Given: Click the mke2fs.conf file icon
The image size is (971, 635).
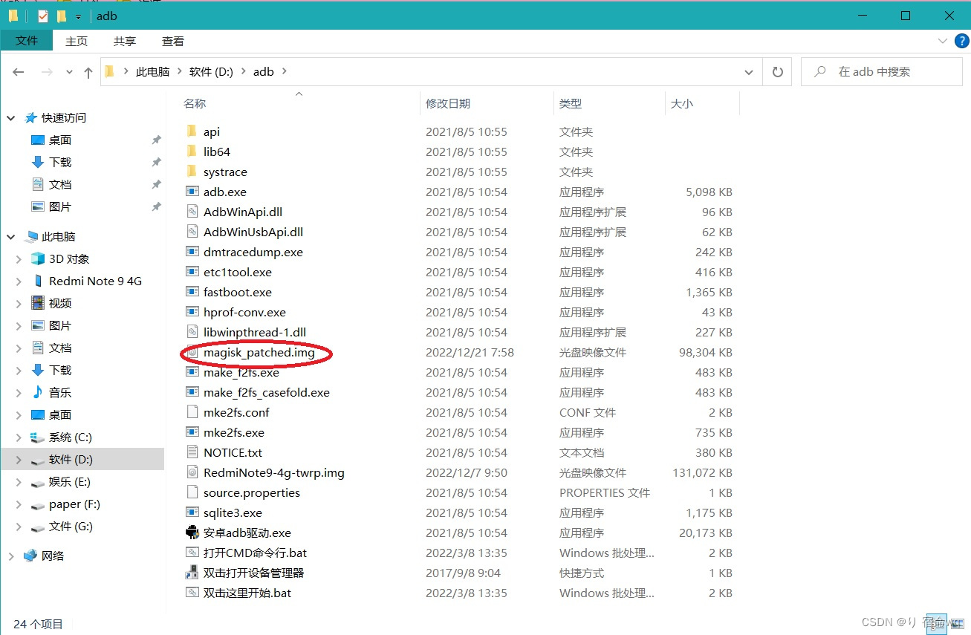Looking at the screenshot, I should click(192, 412).
